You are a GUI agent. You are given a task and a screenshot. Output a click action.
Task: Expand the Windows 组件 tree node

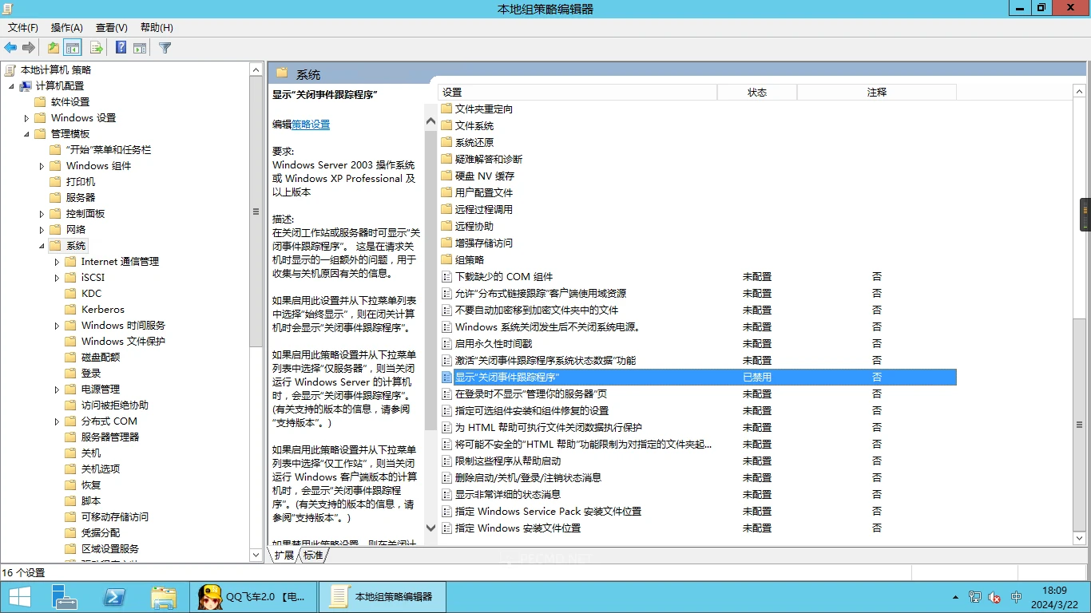(x=42, y=166)
